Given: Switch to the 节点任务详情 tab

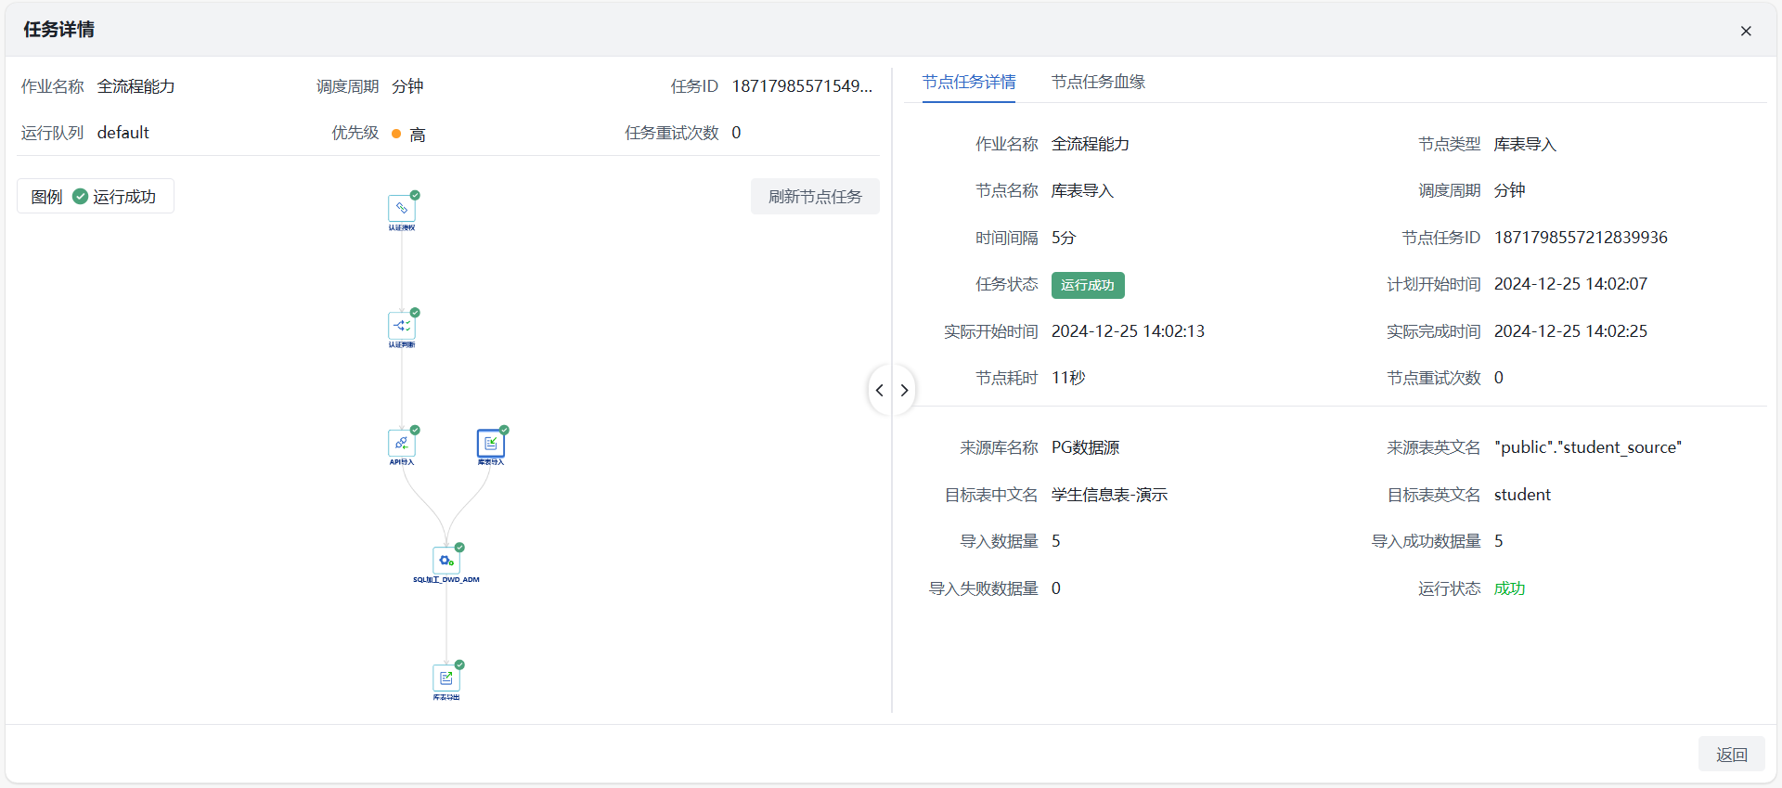Looking at the screenshot, I should [x=968, y=83].
